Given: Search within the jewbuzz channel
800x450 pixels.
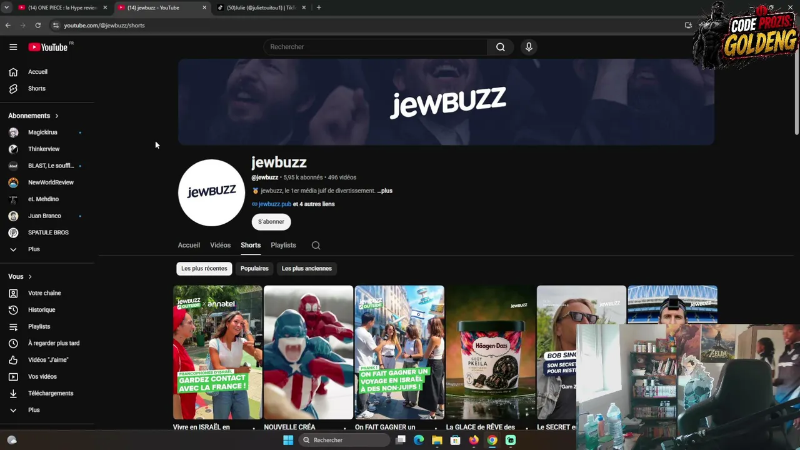Looking at the screenshot, I should 316,246.
